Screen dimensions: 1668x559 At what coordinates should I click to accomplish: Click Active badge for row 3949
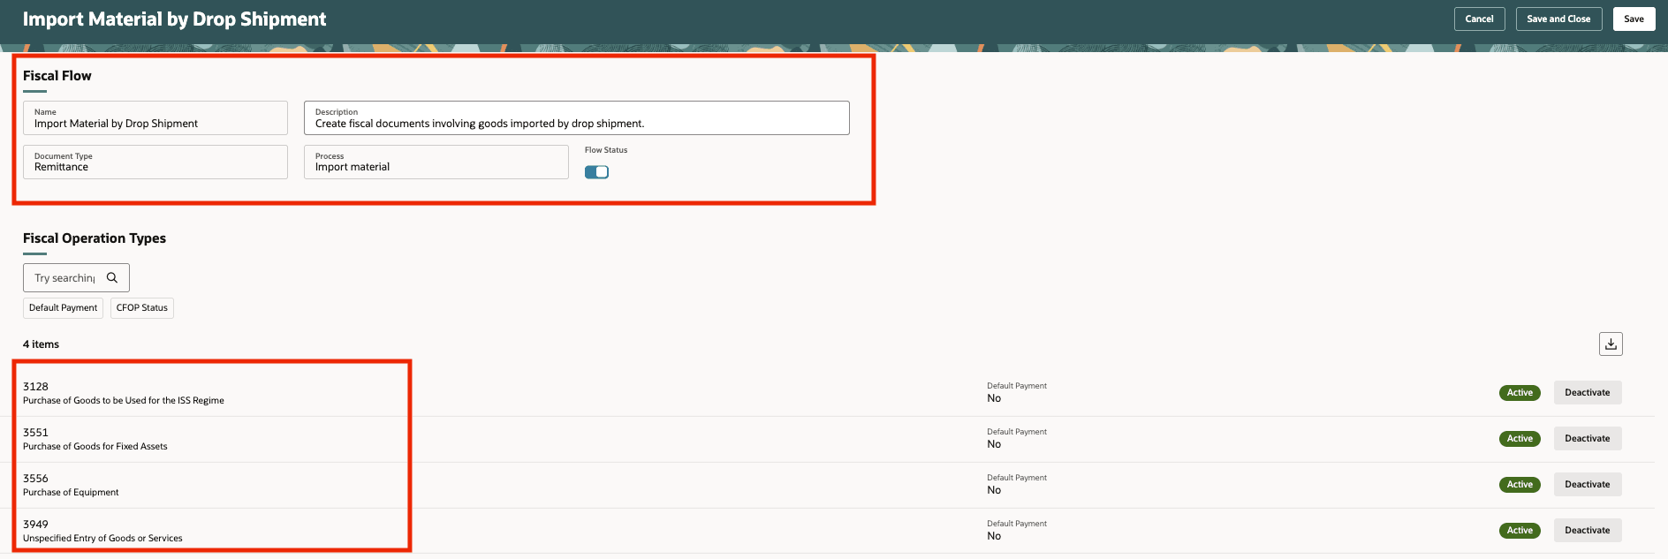click(1520, 531)
